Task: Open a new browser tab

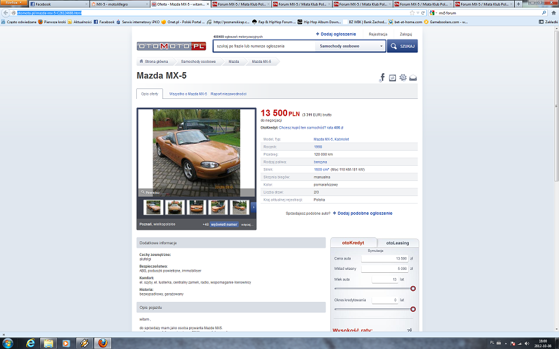Action: 518,4
